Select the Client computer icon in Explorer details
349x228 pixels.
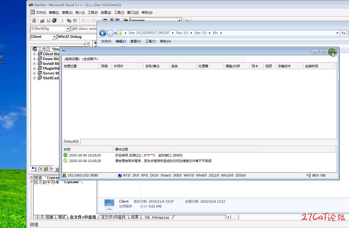click(109, 204)
